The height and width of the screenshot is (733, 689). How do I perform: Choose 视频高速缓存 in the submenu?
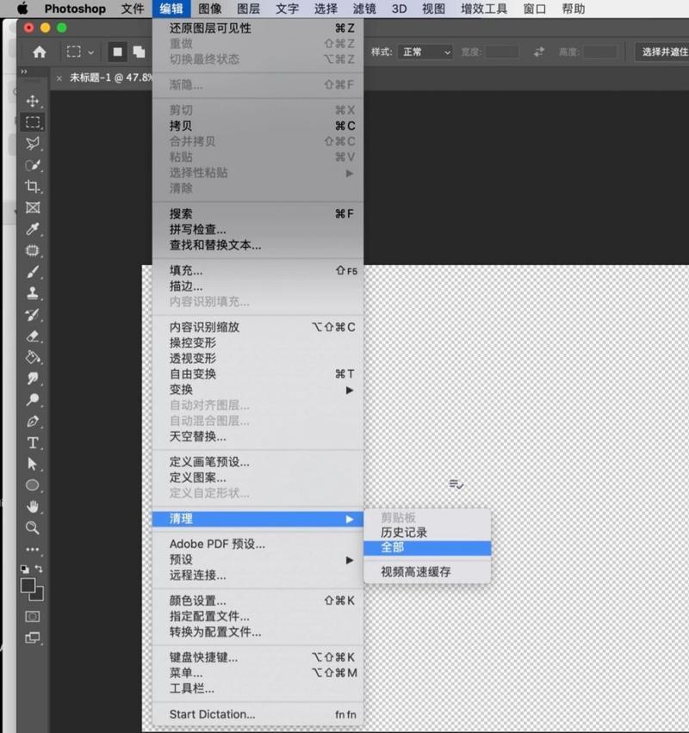click(427, 572)
